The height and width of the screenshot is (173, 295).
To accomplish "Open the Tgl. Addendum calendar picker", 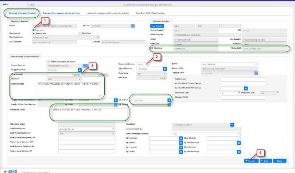I will [164, 69].
